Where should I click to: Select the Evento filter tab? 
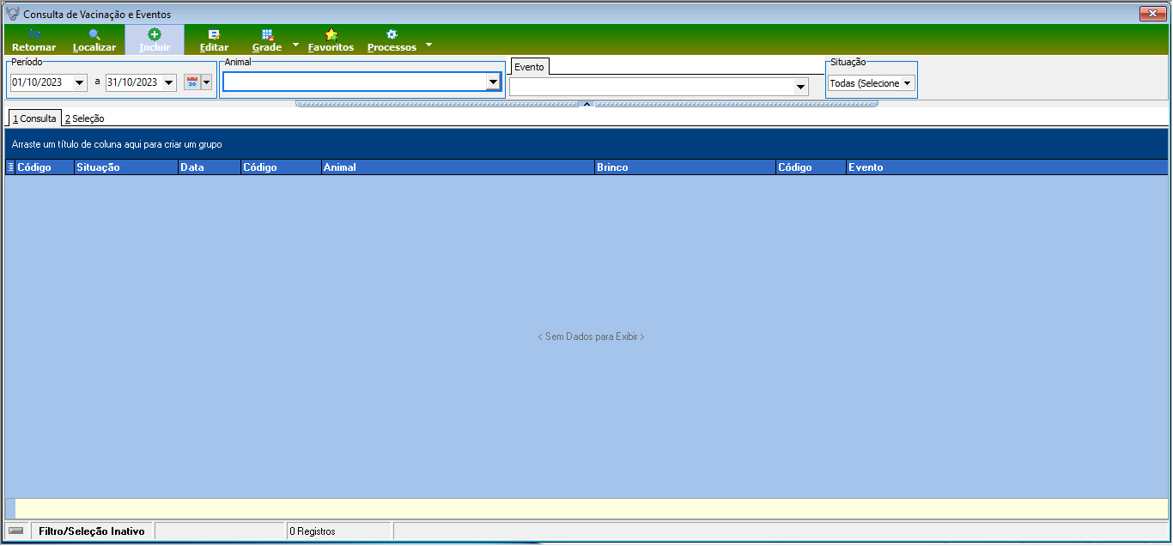point(529,67)
